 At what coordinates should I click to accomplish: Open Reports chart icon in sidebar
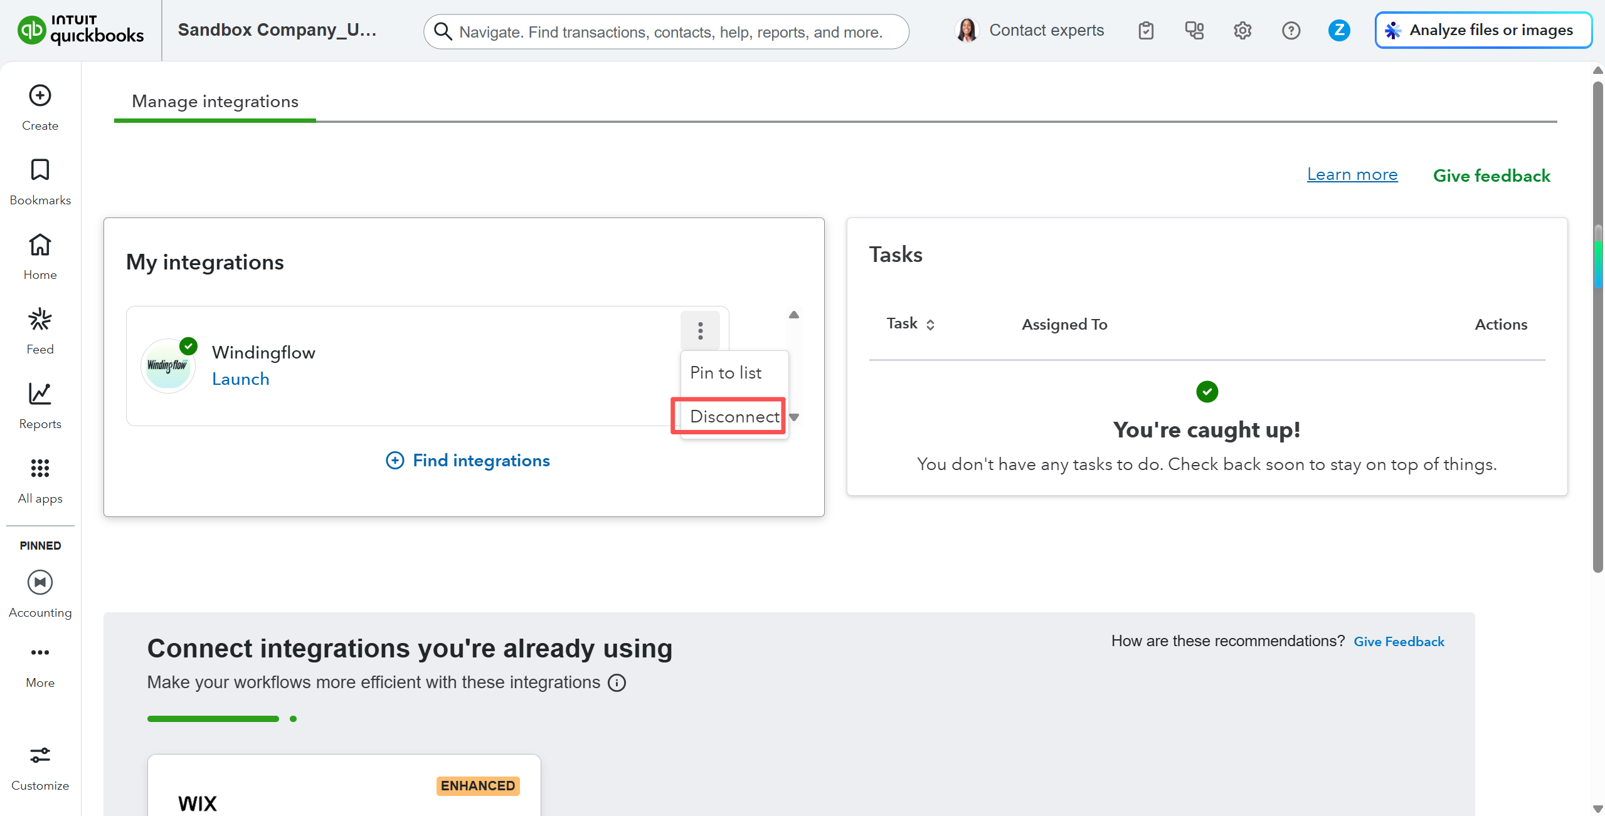40,394
